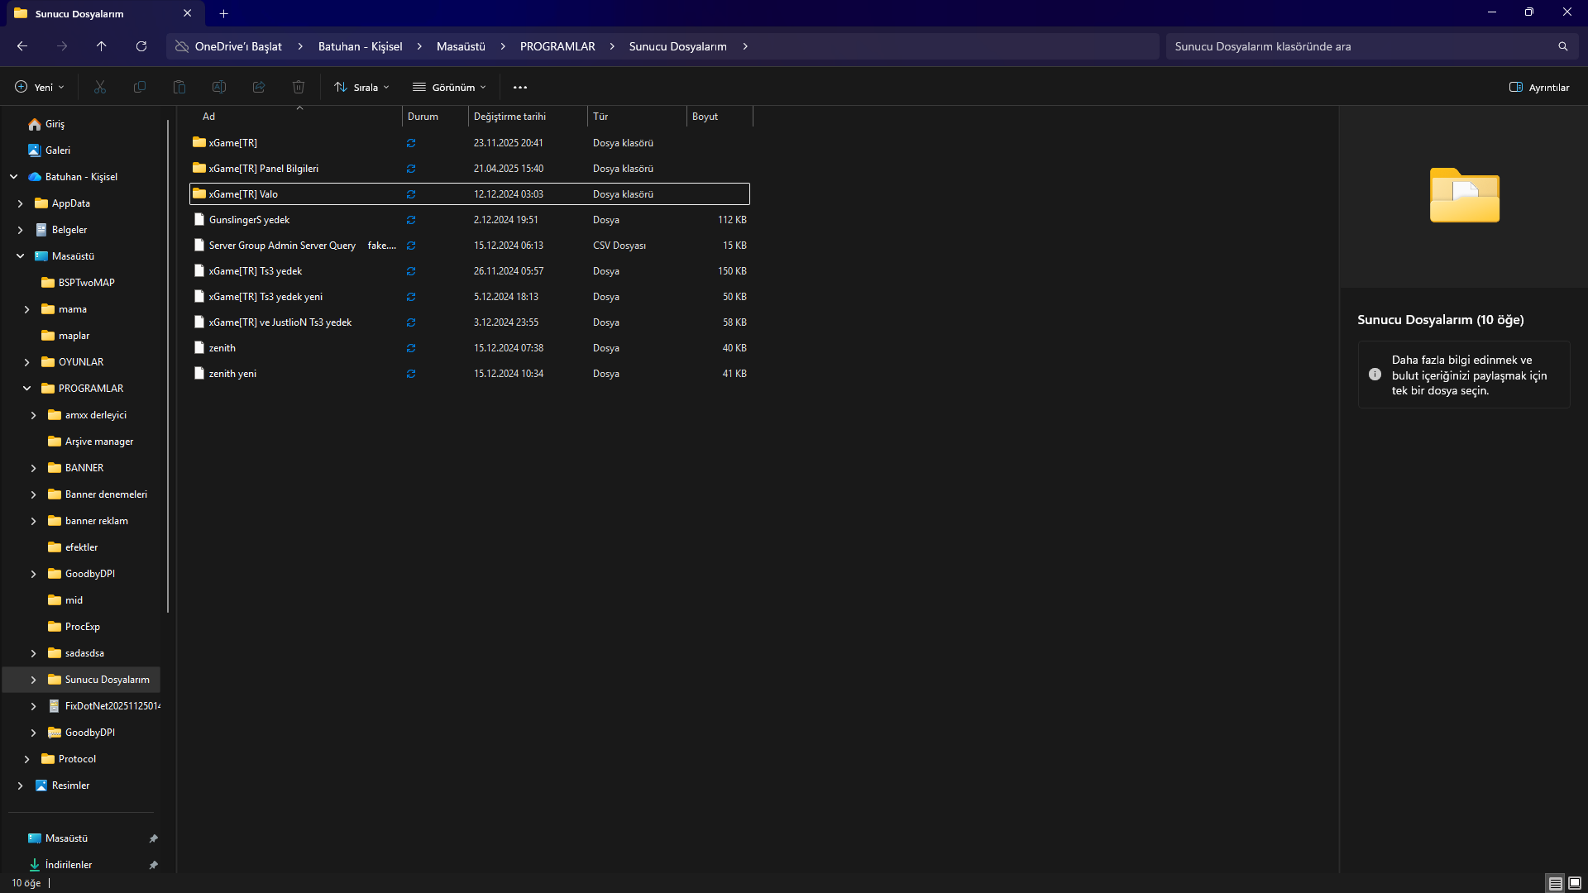Click the Delete trash icon

click(x=299, y=87)
